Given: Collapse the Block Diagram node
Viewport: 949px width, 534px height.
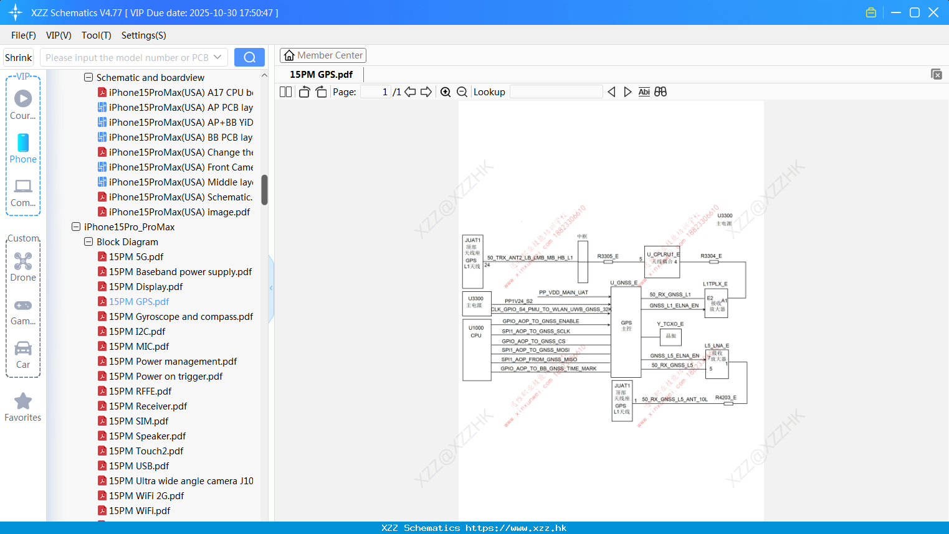Looking at the screenshot, I should (x=88, y=241).
